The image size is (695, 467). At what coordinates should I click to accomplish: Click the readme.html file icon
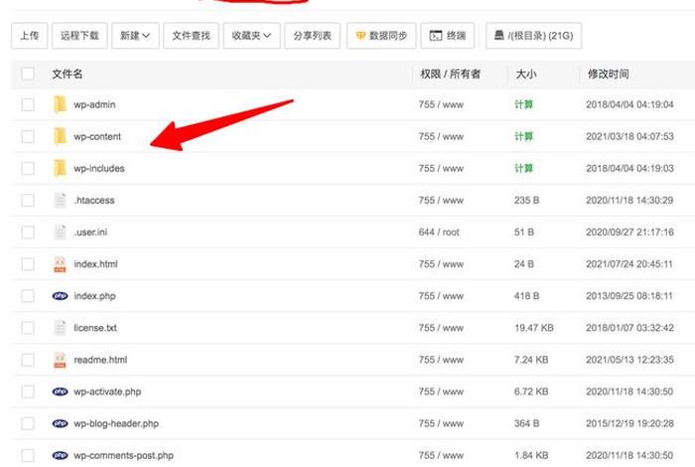tap(60, 360)
